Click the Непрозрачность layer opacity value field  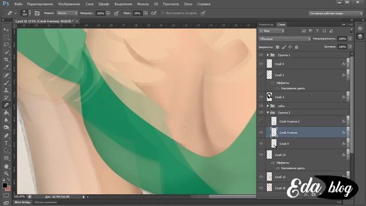[342, 39]
